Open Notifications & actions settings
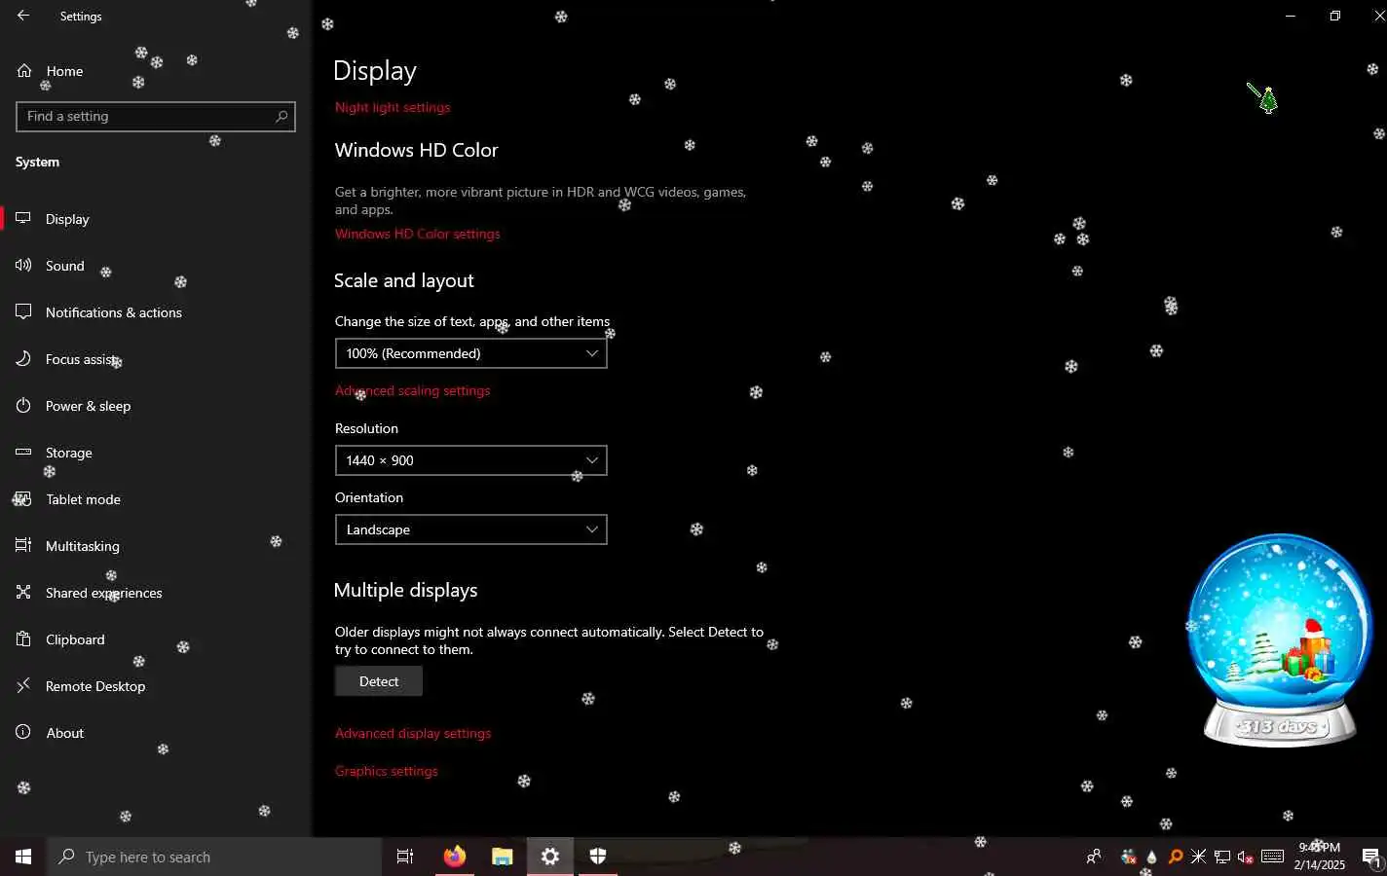 pos(156,312)
